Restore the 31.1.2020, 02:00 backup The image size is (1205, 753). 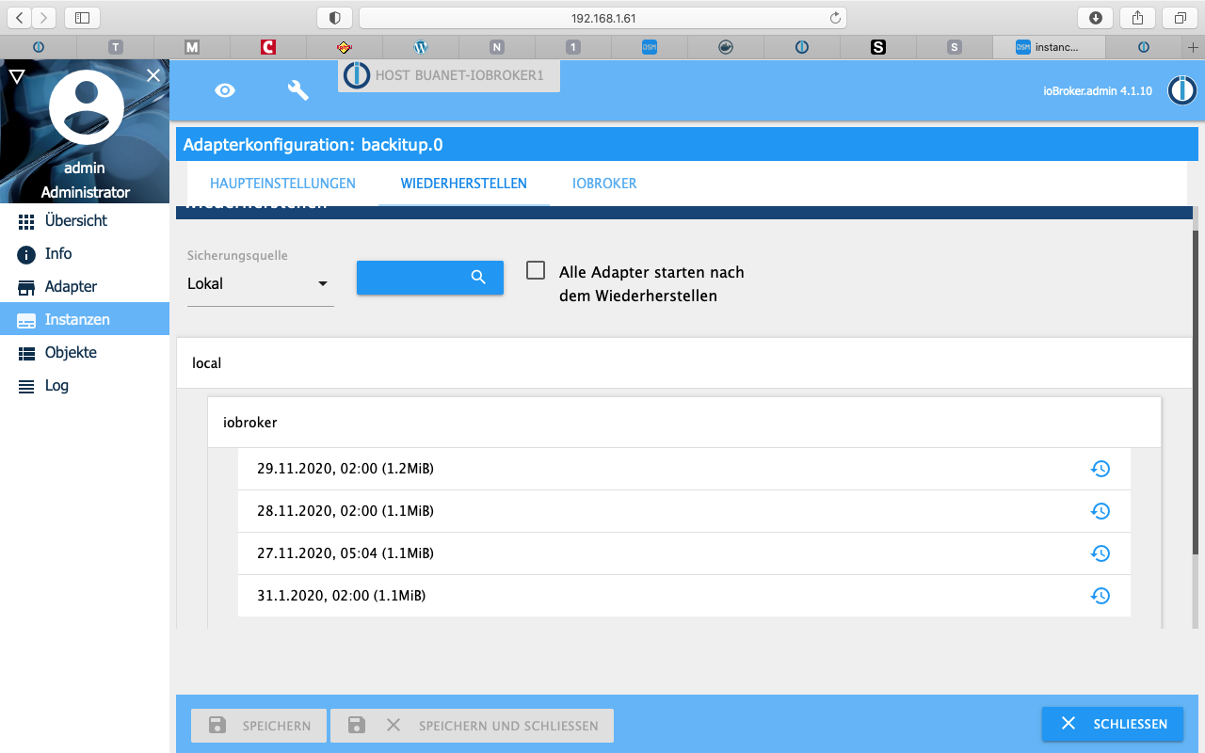pyautogui.click(x=1100, y=596)
